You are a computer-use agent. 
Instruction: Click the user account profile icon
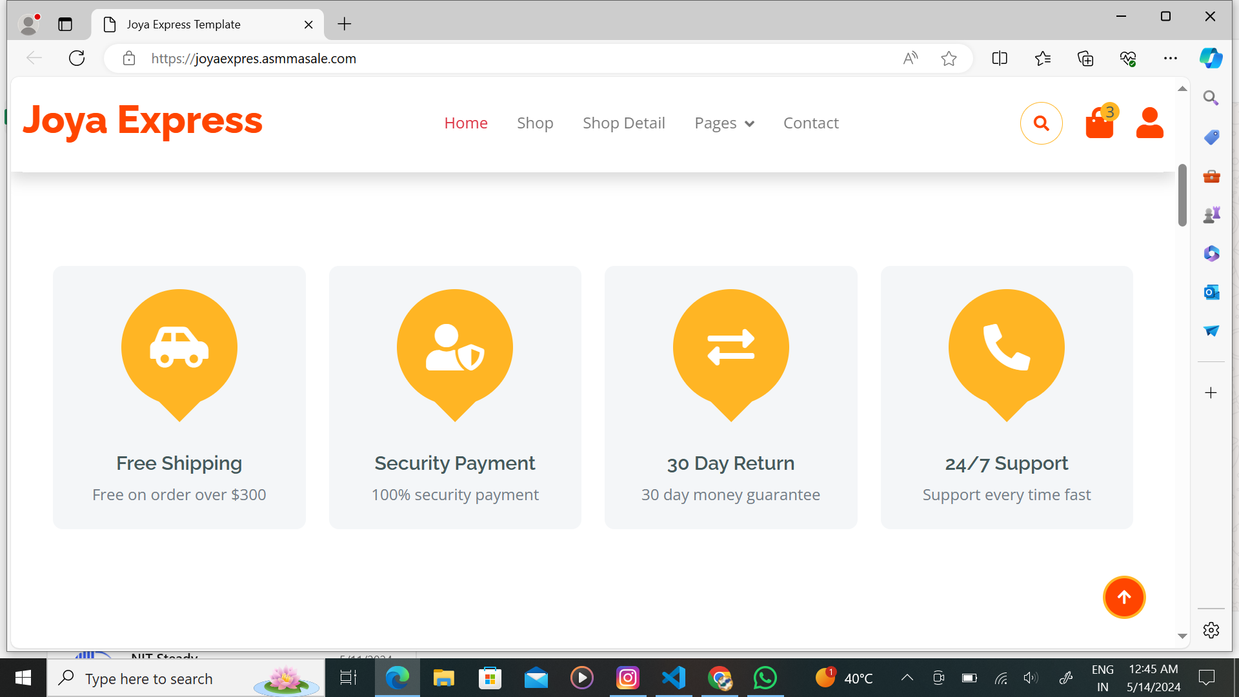tap(1149, 123)
